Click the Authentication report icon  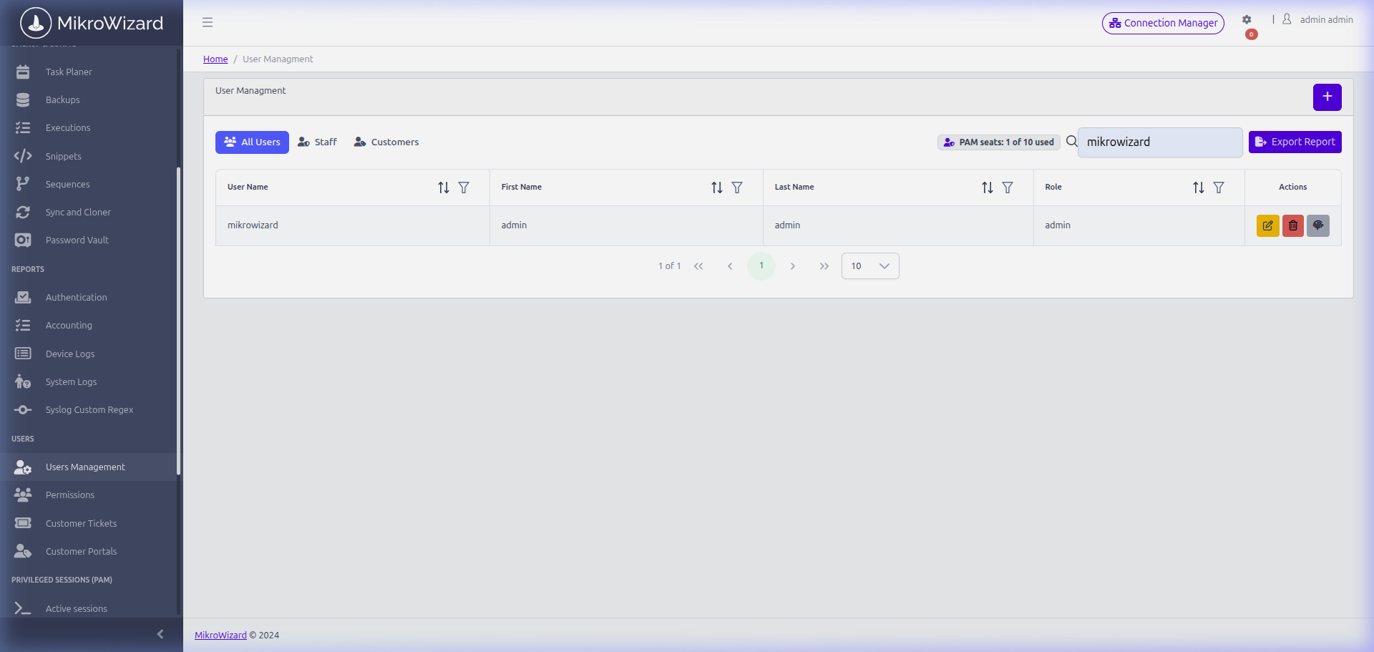point(23,297)
